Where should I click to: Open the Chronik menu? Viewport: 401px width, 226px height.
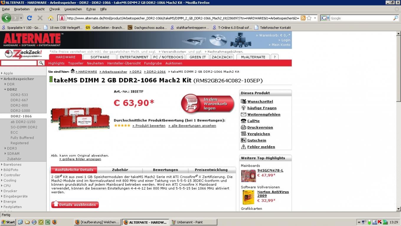[55, 9]
